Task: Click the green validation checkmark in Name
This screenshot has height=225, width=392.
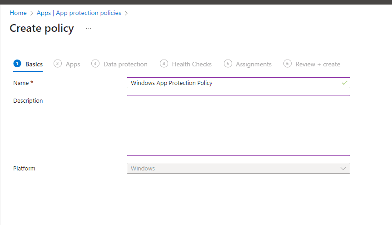Action: [344, 83]
